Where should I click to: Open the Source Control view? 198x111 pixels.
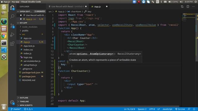(12, 26)
